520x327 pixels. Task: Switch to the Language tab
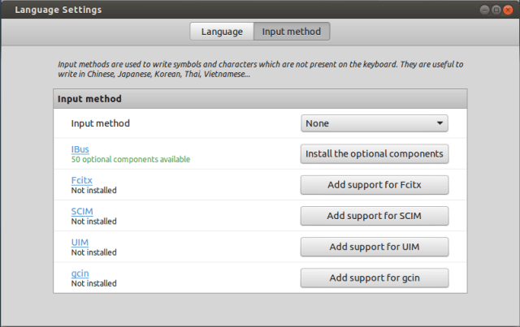(x=222, y=32)
